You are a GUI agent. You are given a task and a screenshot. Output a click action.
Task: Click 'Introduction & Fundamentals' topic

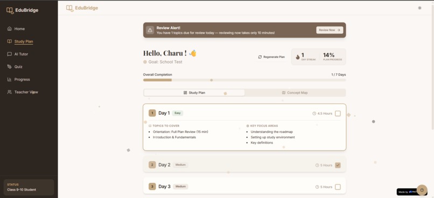pos(174,137)
